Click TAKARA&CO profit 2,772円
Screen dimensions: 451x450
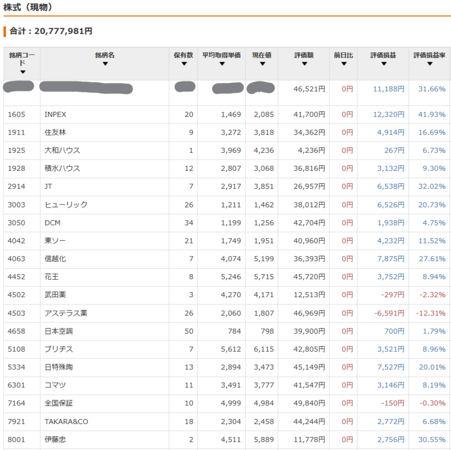[x=391, y=421]
